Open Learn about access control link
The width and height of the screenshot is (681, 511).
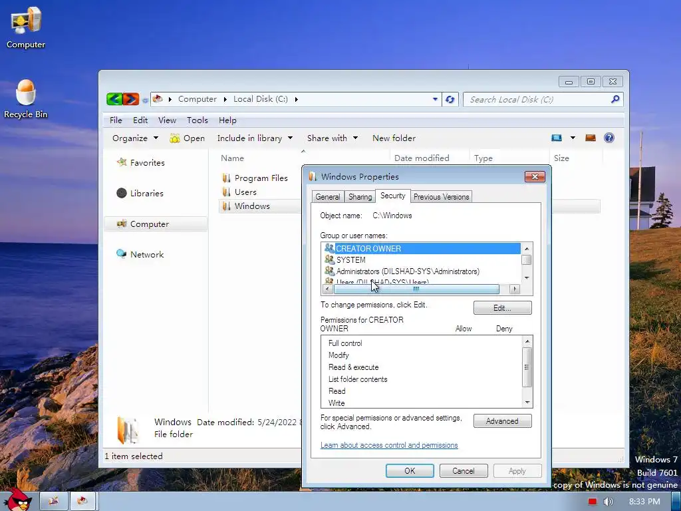click(x=389, y=445)
